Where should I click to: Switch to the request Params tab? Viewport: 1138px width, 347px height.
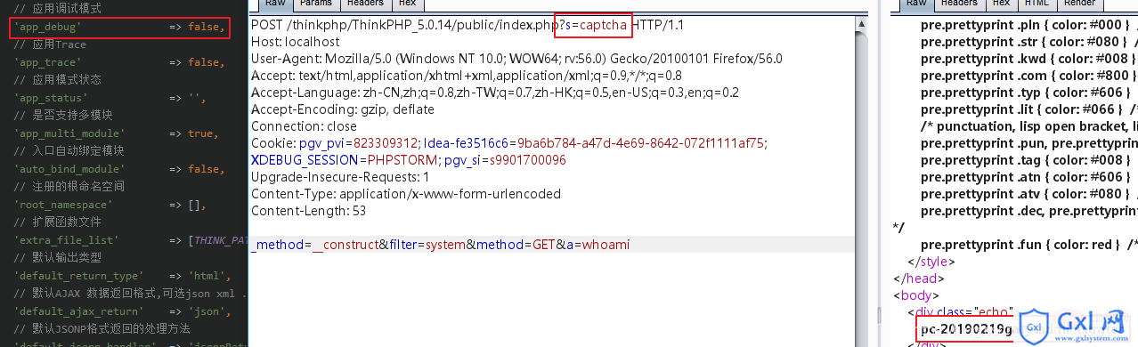(315, 4)
